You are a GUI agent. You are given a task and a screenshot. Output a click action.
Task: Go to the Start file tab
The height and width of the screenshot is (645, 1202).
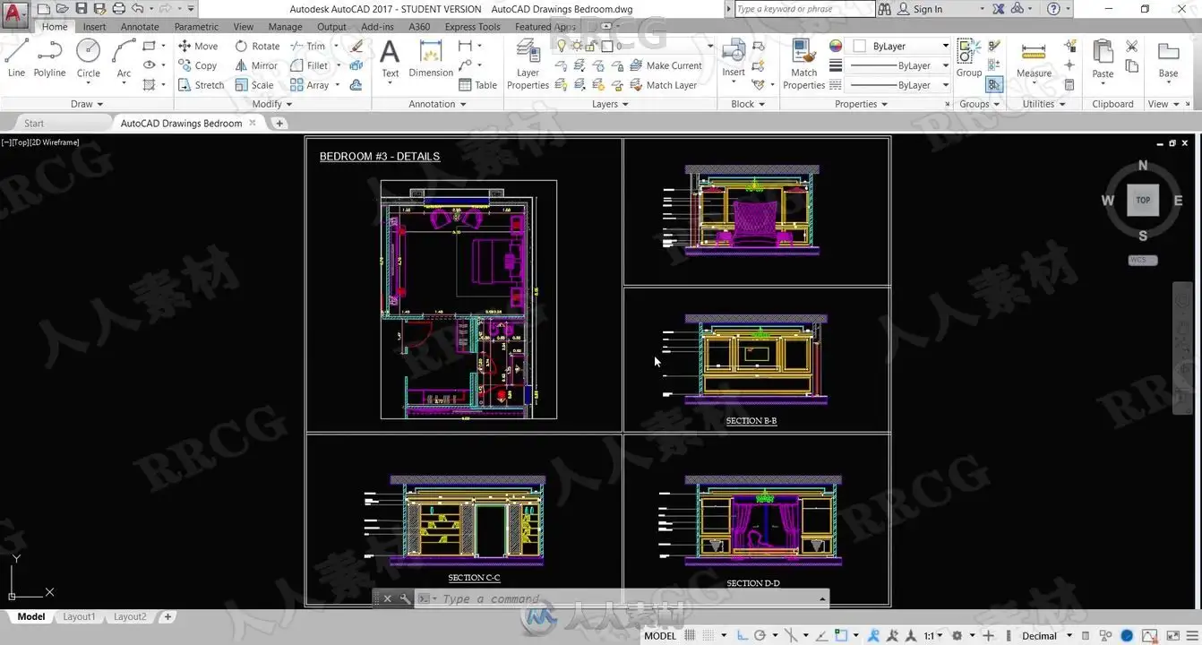pos(34,123)
